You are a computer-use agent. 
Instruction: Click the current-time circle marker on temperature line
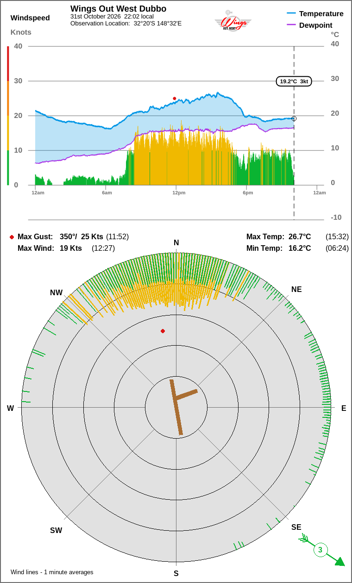point(294,119)
